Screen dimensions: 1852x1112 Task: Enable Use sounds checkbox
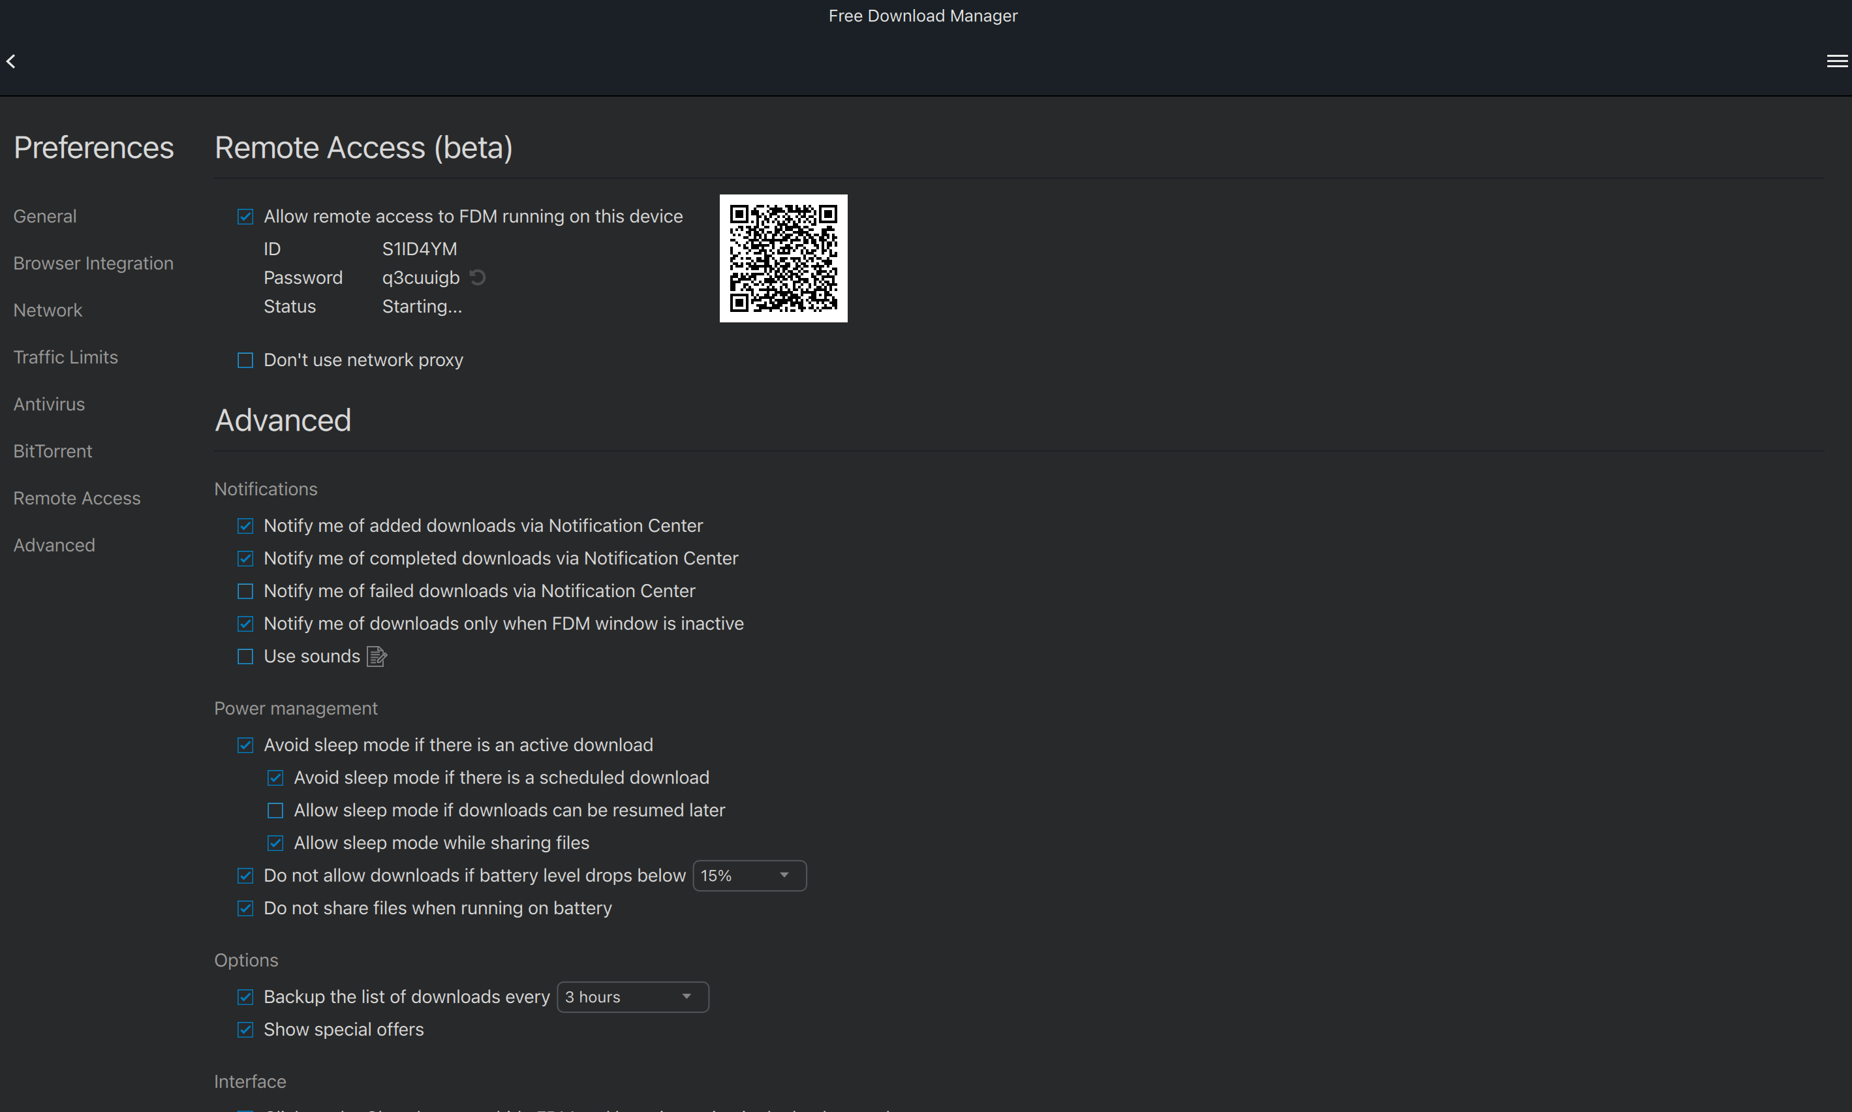tap(245, 657)
